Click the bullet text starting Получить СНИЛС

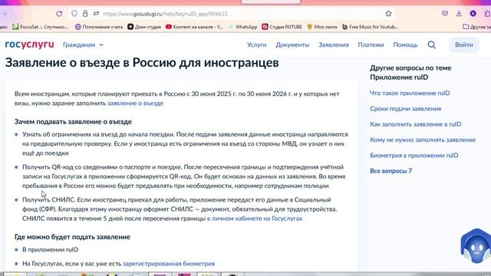(x=180, y=209)
